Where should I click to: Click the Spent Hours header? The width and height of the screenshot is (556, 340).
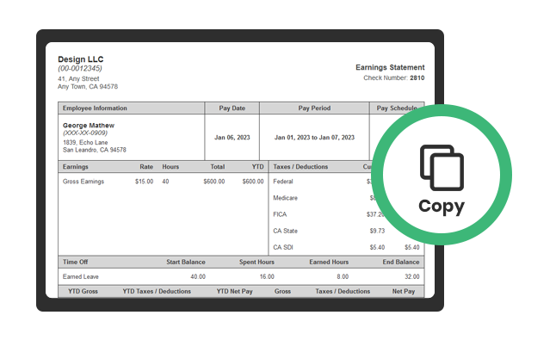256,262
